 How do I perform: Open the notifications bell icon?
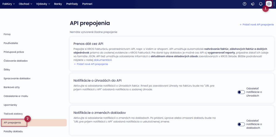click(x=261, y=4)
